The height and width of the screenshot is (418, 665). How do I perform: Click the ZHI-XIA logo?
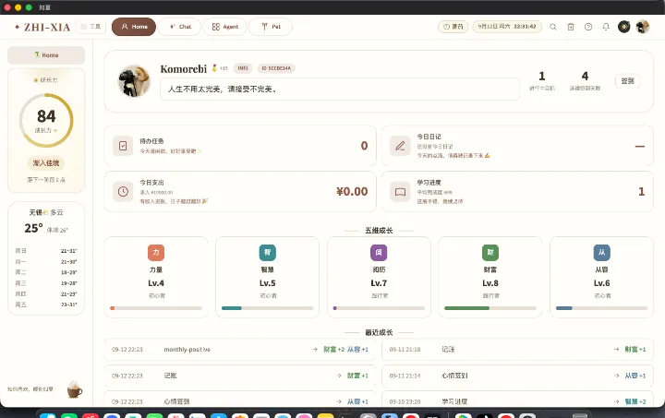[42, 27]
